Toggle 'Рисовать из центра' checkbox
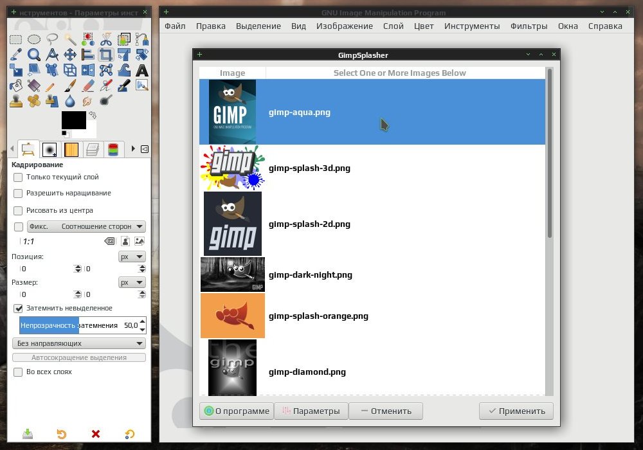 [x=18, y=210]
